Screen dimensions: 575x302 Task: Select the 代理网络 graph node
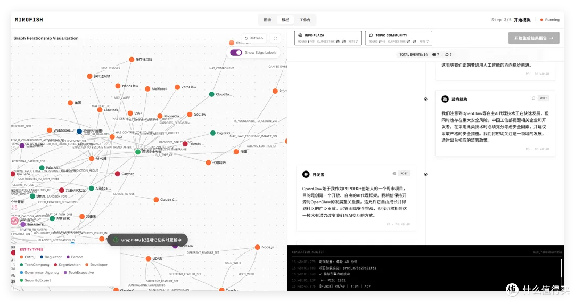point(208,162)
